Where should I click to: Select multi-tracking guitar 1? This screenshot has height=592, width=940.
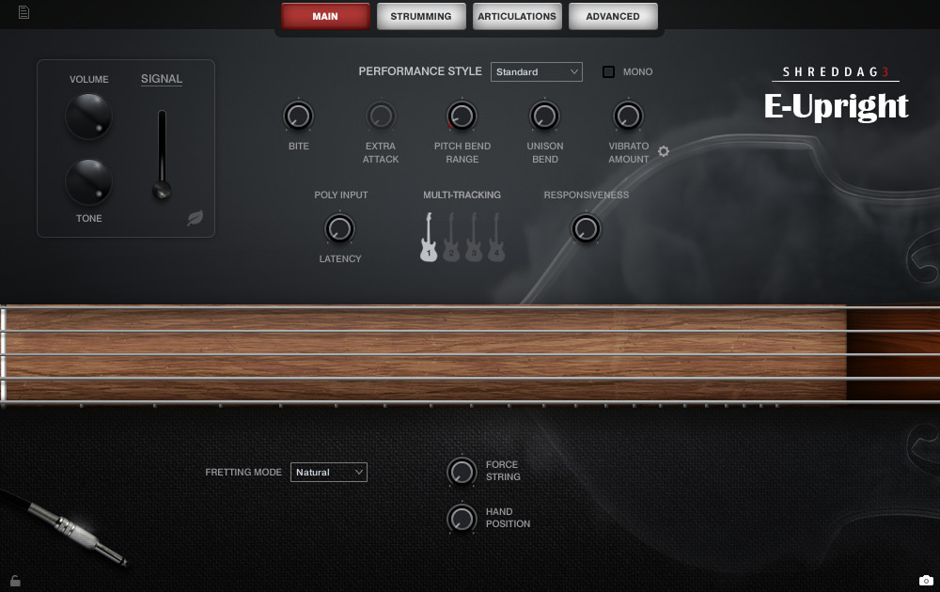tap(429, 238)
